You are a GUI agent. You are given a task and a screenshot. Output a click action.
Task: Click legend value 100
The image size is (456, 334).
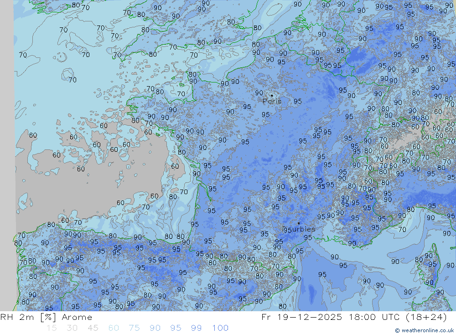(220, 328)
